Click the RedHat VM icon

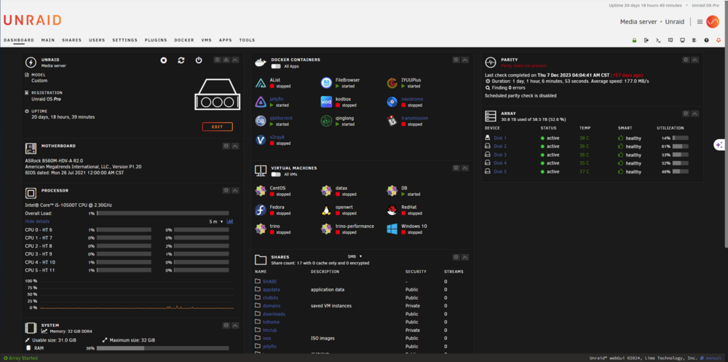click(x=392, y=210)
